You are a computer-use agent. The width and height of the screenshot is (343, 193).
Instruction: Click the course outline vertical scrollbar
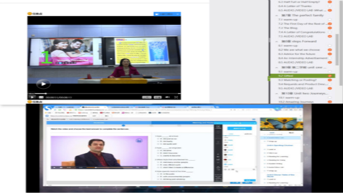[x=337, y=48]
